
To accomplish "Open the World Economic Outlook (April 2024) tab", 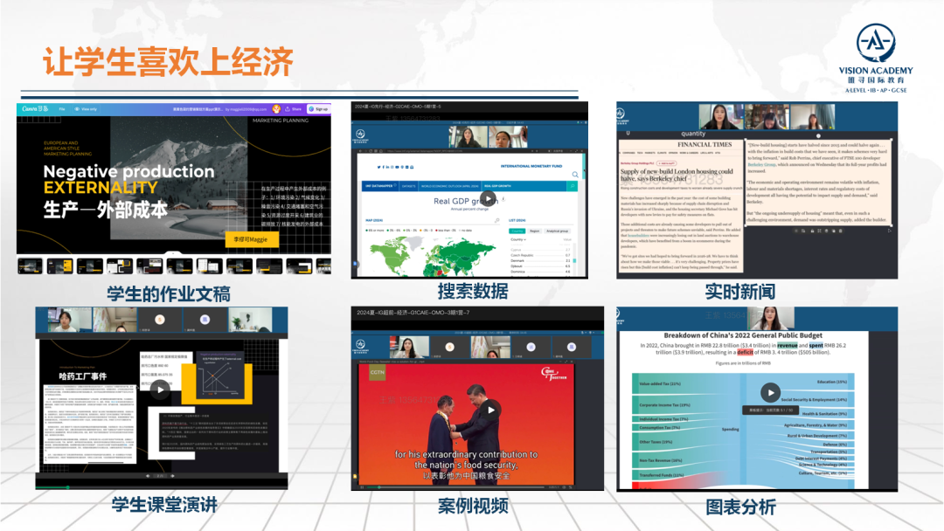I will pyautogui.click(x=450, y=186).
